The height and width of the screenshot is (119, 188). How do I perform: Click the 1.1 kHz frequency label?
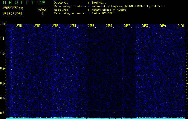[2, 39]
